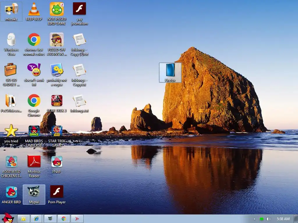Click the yellow flower taskbar button

pyautogui.click(x=24, y=219)
